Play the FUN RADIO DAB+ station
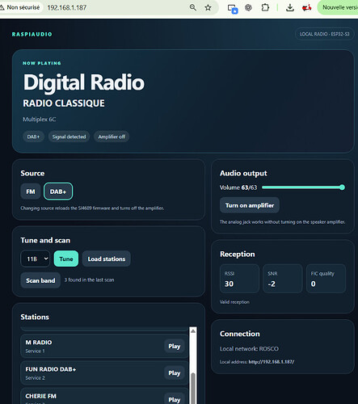358x404 pixels. pyautogui.click(x=175, y=373)
